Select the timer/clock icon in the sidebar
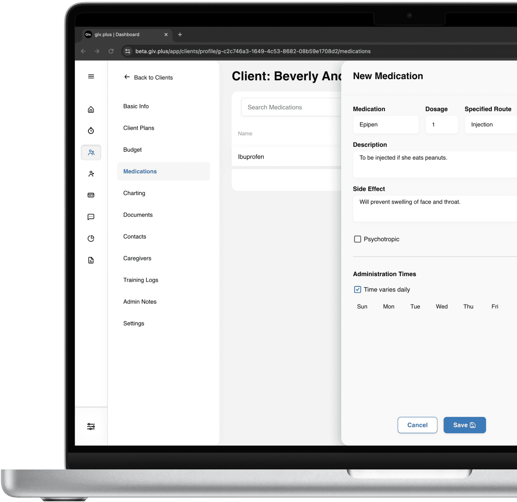517x502 pixels. 91,130
